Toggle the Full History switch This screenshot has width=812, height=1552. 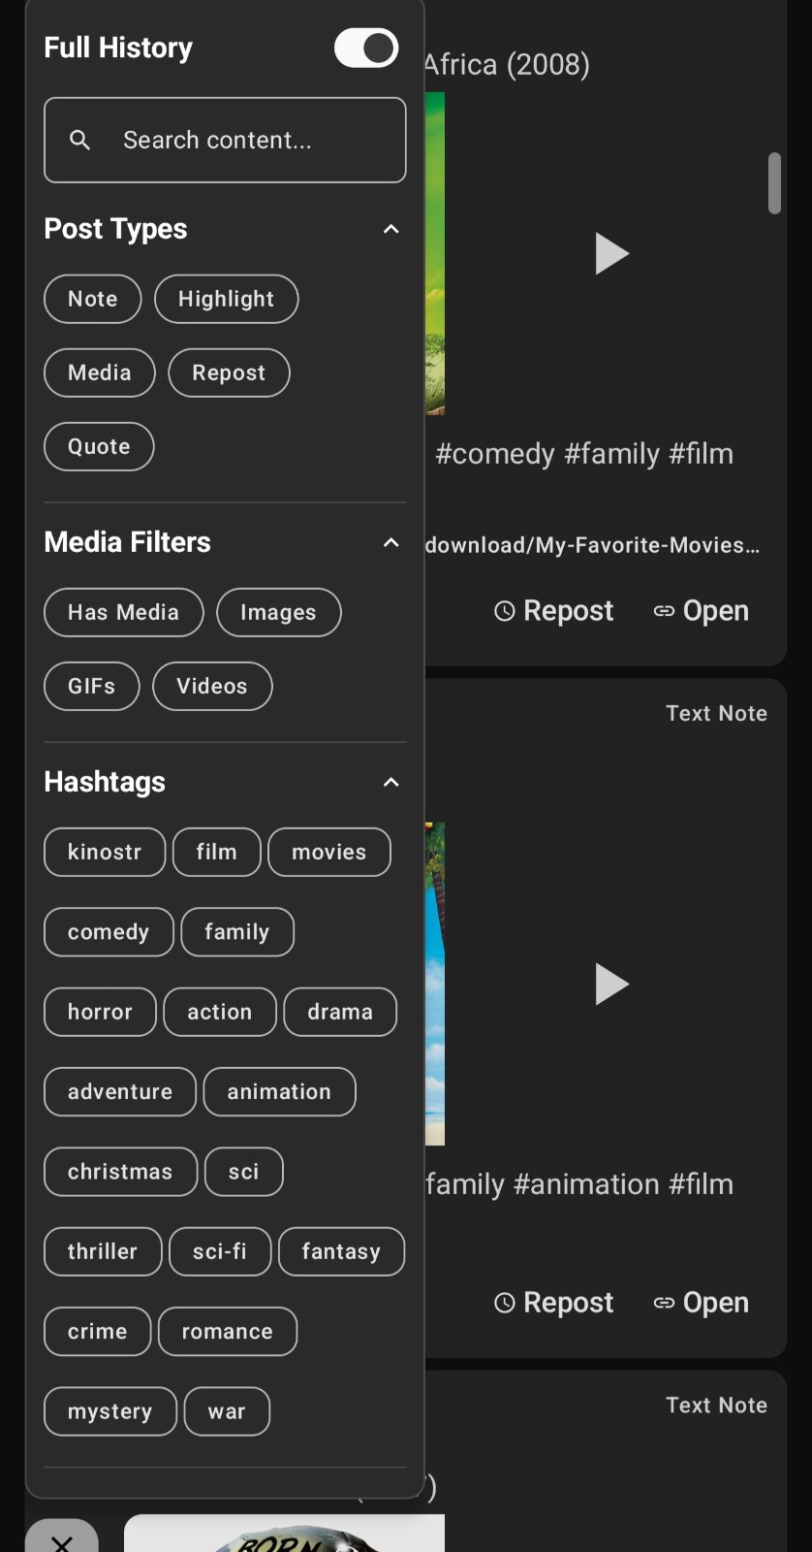tap(365, 48)
